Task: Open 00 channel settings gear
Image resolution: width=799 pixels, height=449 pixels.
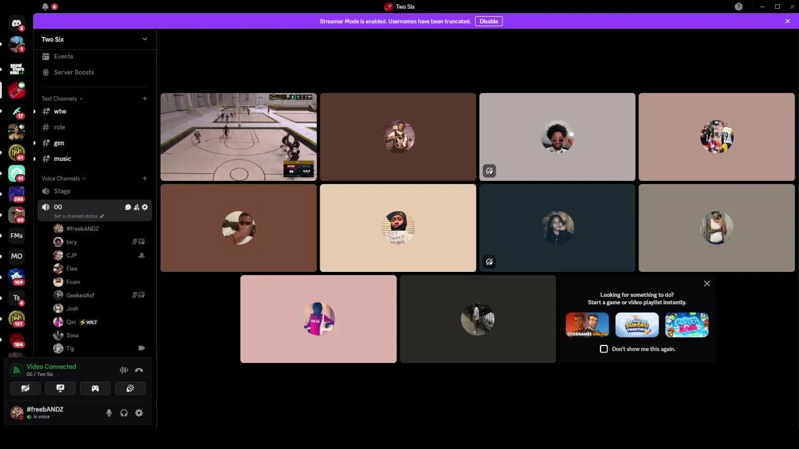Action: click(145, 207)
